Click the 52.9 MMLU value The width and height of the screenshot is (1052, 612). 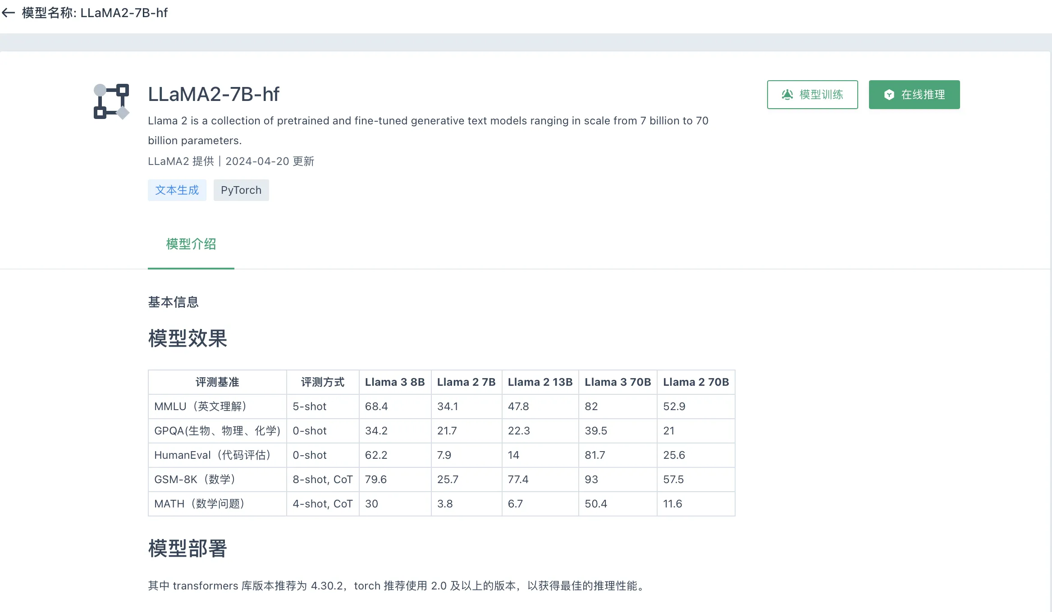pyautogui.click(x=674, y=406)
